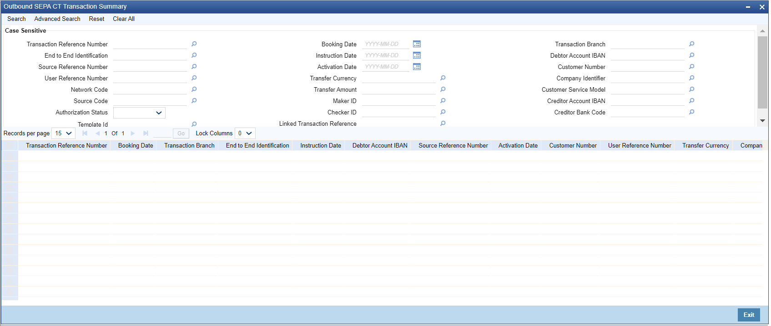Click Debtor Account IBAN column header
Image resolution: width=771 pixels, height=326 pixels.
[380, 145]
